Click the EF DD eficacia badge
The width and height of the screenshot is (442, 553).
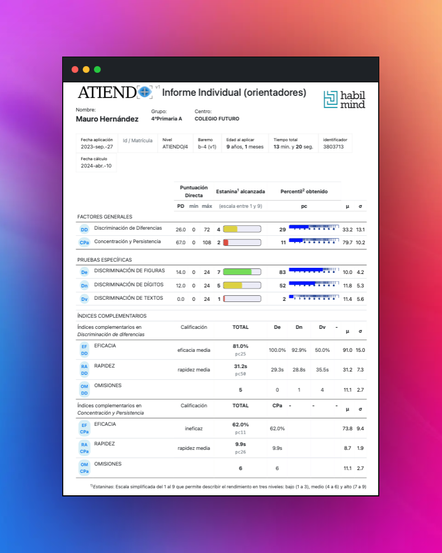pyautogui.click(x=84, y=350)
